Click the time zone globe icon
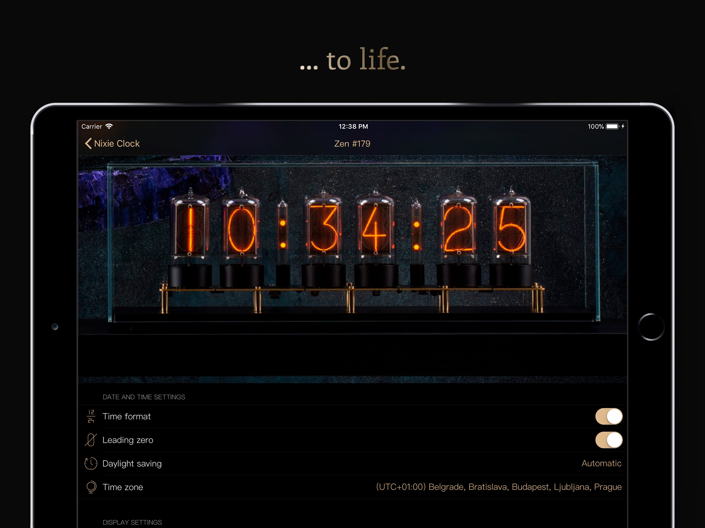This screenshot has height=528, width=705. coord(91,487)
